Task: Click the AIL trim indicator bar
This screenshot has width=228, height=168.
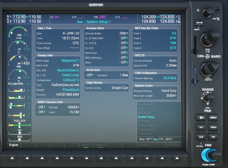Action: [20, 133]
